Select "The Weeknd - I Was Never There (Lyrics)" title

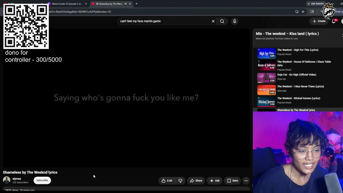pyautogui.click(x=300, y=86)
